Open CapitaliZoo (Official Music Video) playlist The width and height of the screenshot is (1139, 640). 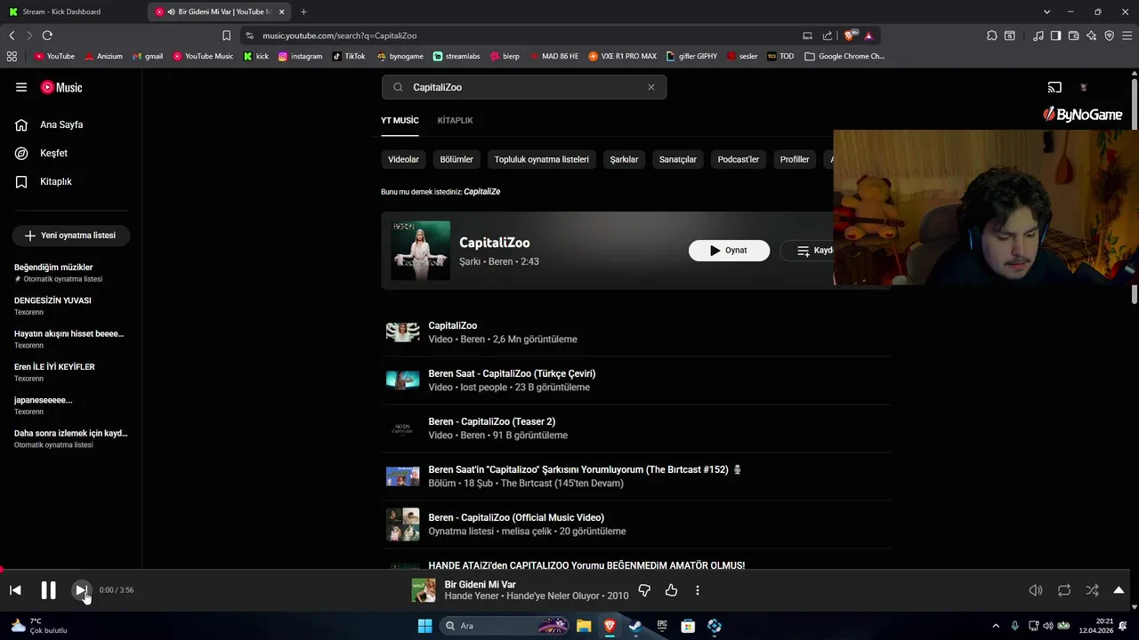[x=636, y=524]
